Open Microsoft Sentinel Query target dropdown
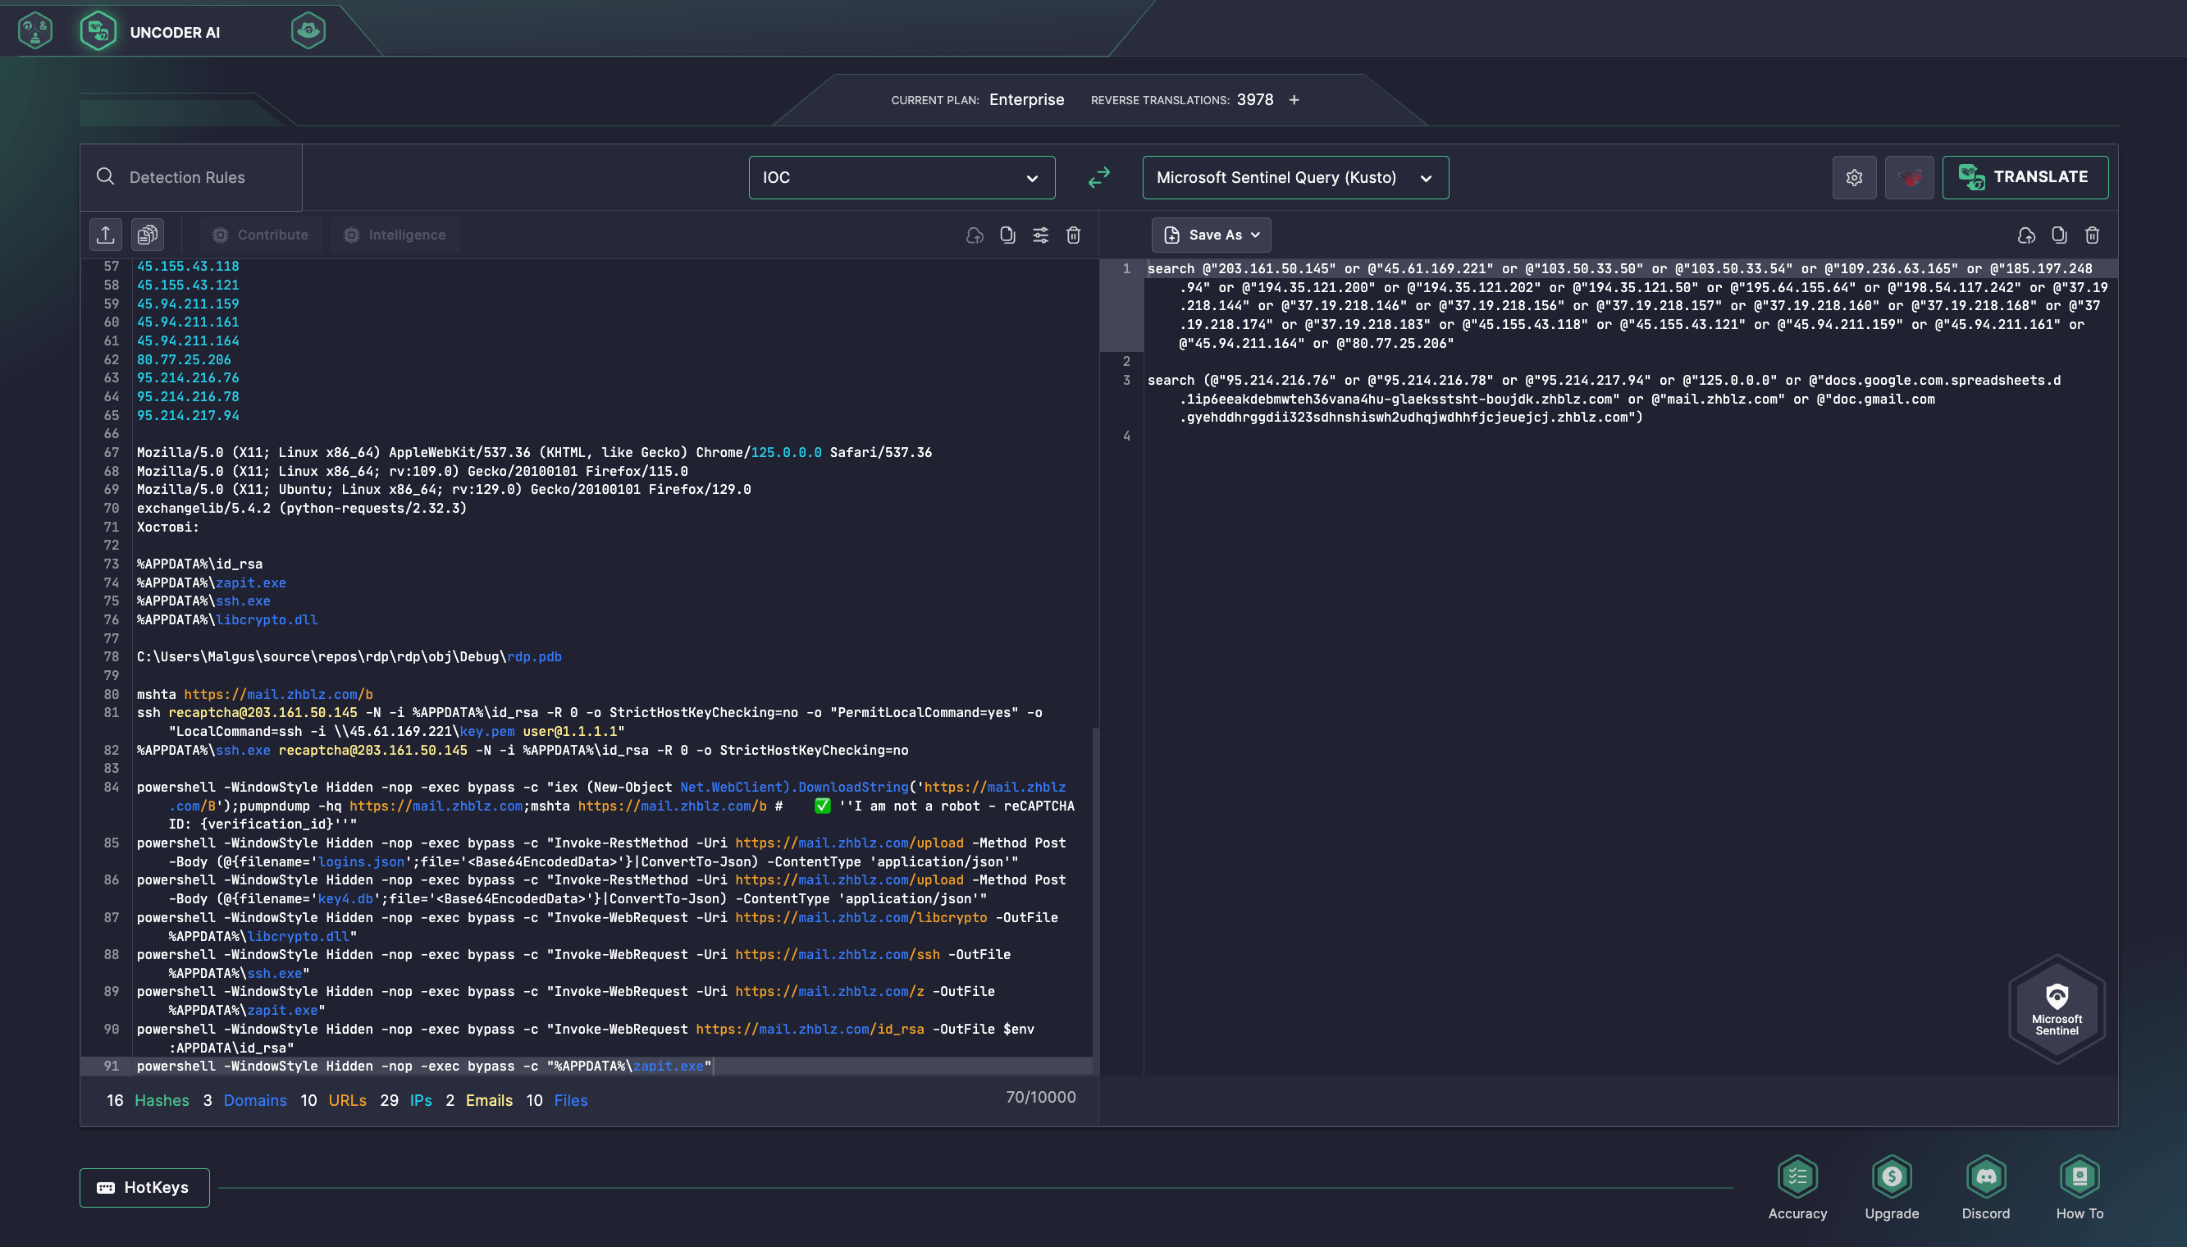The height and width of the screenshot is (1247, 2187). tap(1294, 177)
